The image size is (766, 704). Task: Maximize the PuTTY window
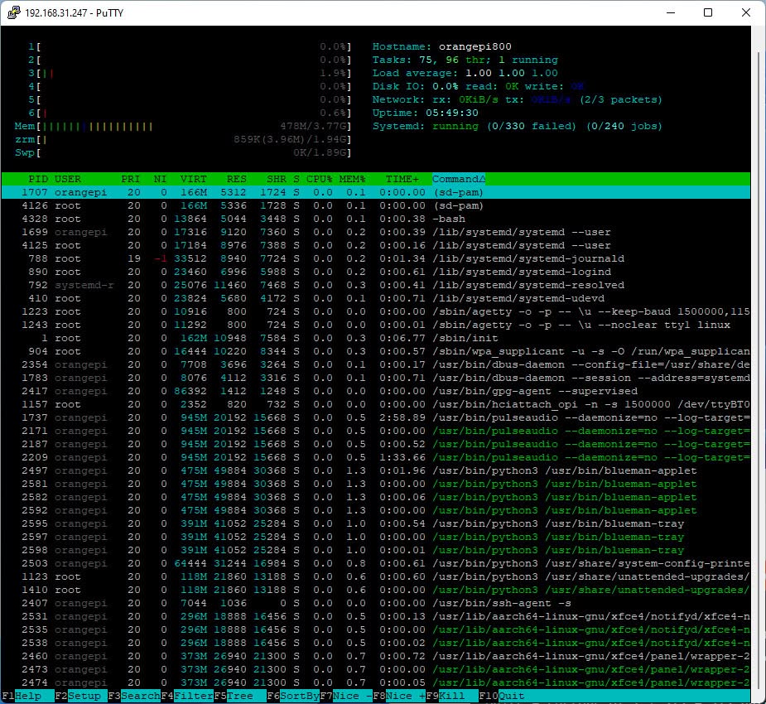coord(708,12)
